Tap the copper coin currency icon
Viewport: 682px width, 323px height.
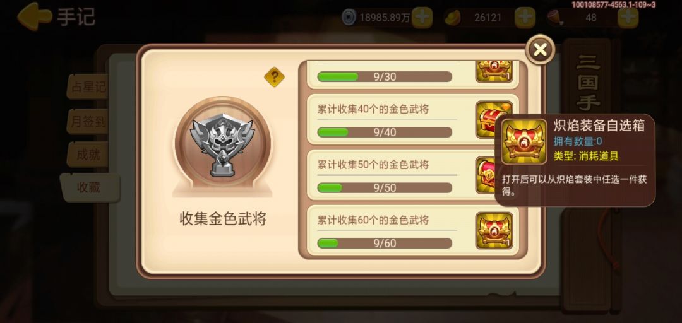pyautogui.click(x=349, y=18)
